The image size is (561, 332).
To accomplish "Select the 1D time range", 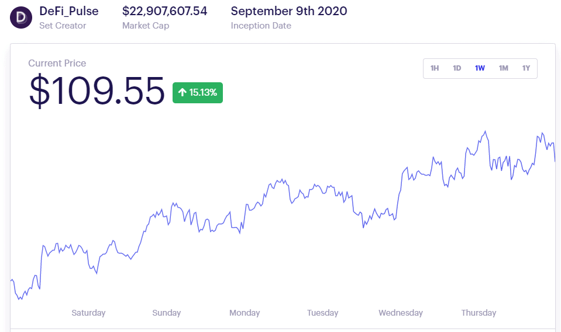I will pyautogui.click(x=457, y=68).
